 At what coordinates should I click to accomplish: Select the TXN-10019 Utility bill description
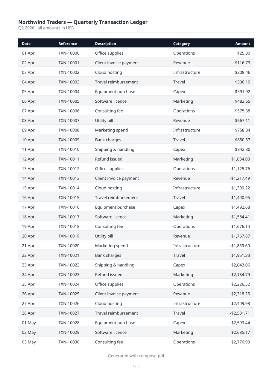pyautogui.click(x=104, y=236)
